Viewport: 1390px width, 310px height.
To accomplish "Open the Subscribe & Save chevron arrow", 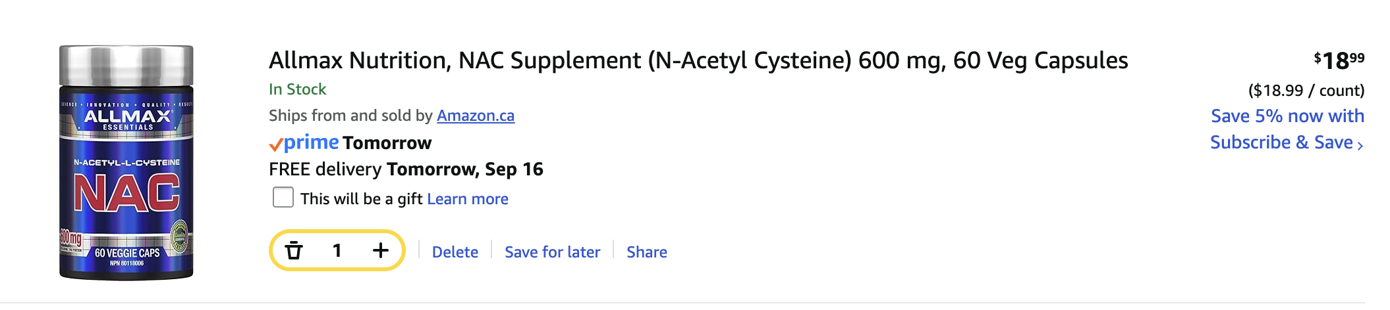I will pos(1360,144).
